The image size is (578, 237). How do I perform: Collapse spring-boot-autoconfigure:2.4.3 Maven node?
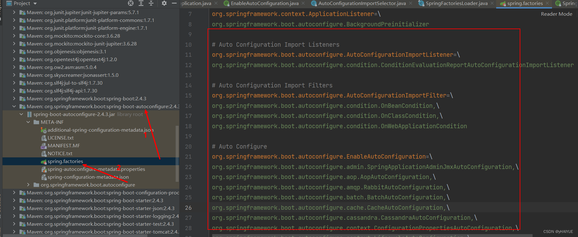click(14, 106)
